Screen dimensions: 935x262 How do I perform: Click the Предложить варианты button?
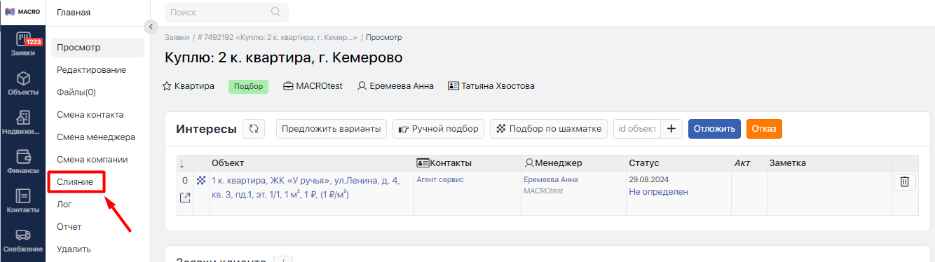click(x=332, y=129)
